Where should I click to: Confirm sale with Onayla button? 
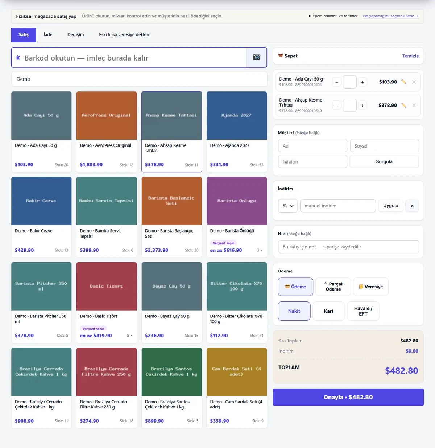coord(348,397)
